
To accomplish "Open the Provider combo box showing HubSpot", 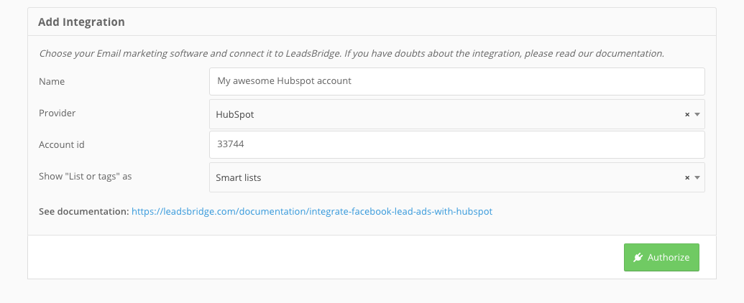I will [x=457, y=114].
